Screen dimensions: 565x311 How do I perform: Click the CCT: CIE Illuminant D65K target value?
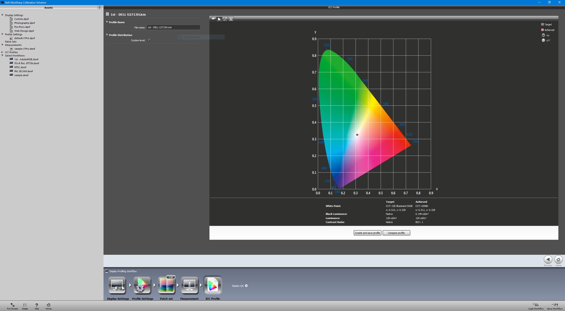point(399,206)
